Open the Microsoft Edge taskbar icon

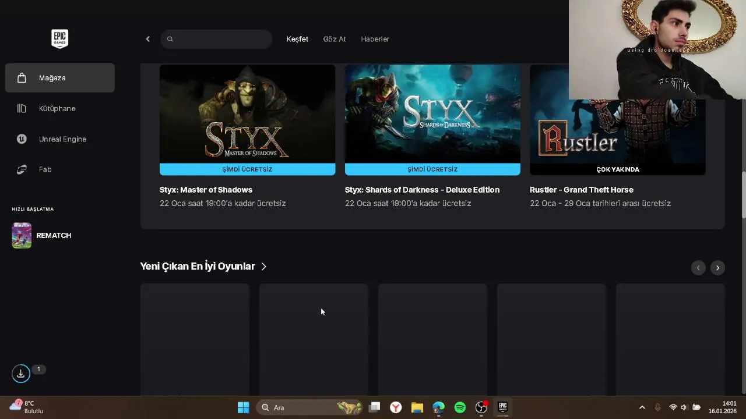click(x=439, y=407)
